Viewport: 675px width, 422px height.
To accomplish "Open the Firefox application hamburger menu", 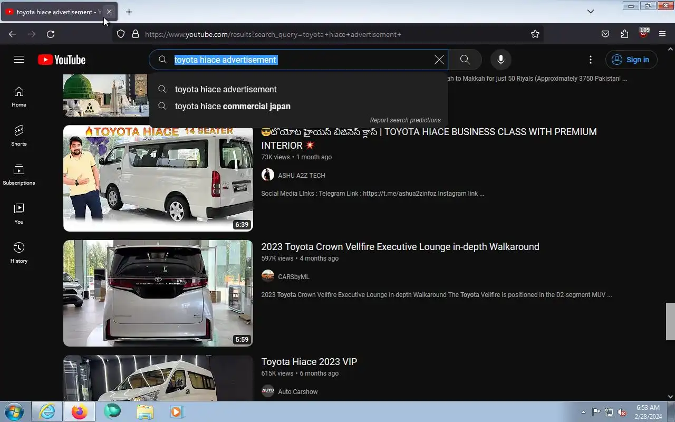I will point(662,34).
